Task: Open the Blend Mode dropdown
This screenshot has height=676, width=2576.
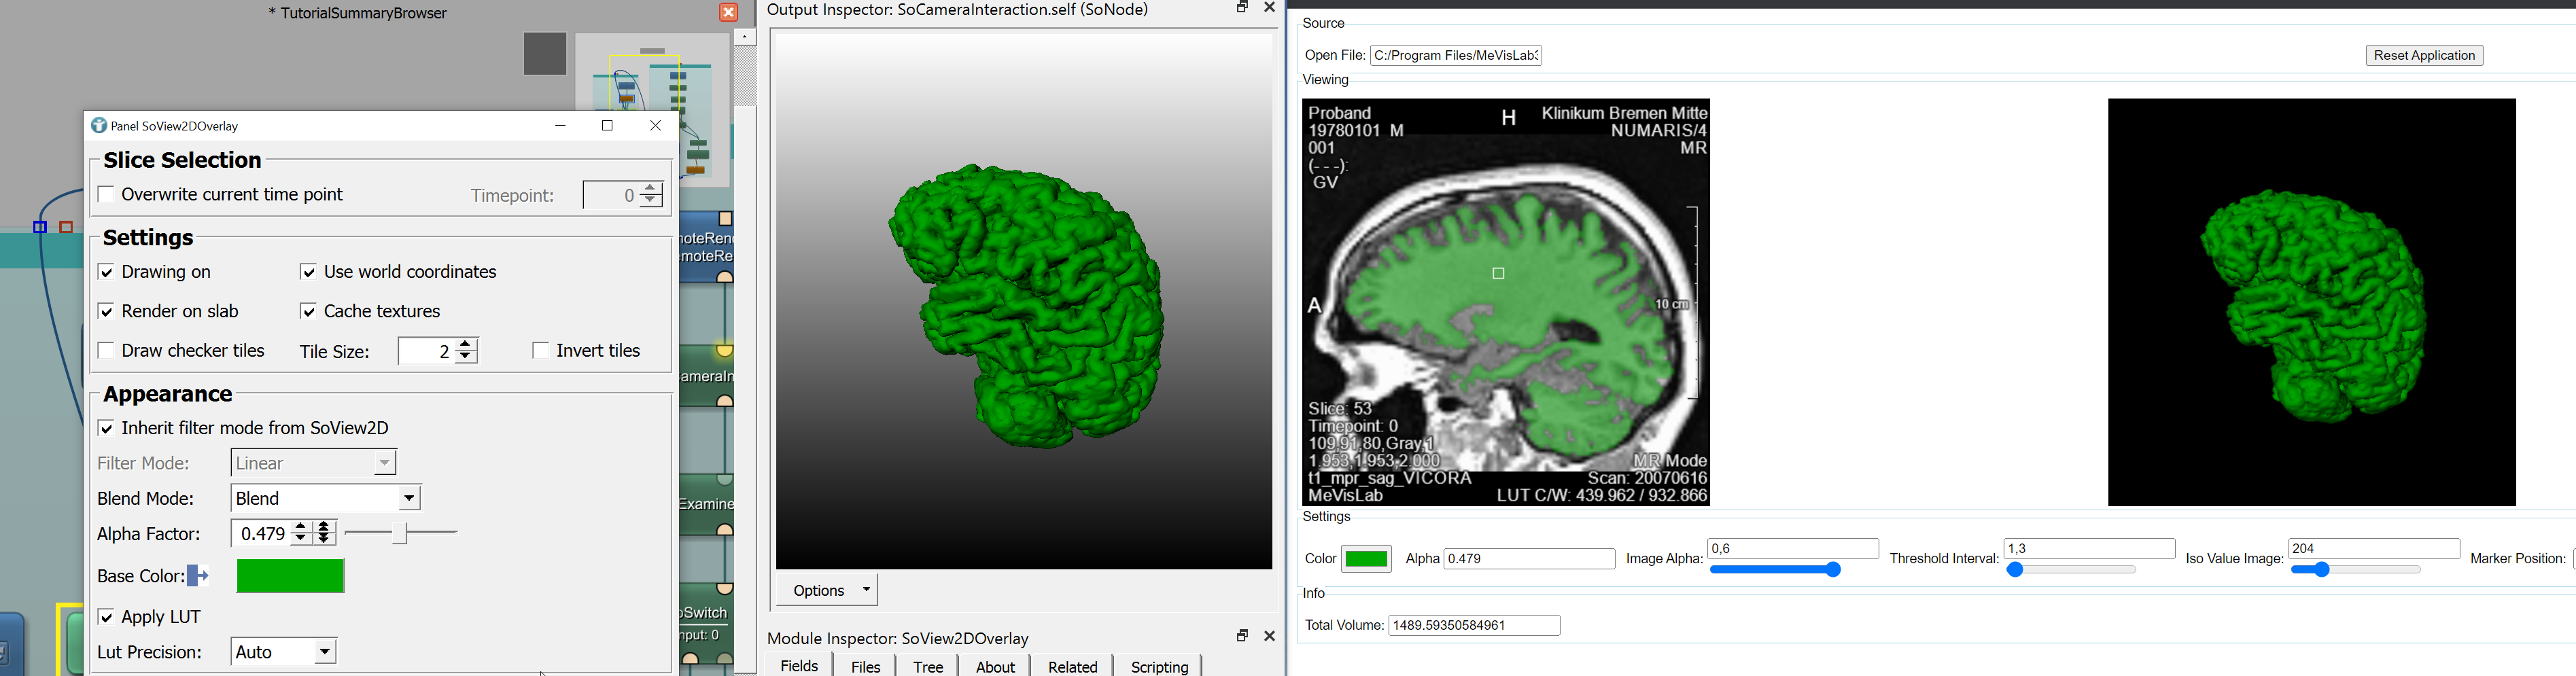Action: coord(327,498)
